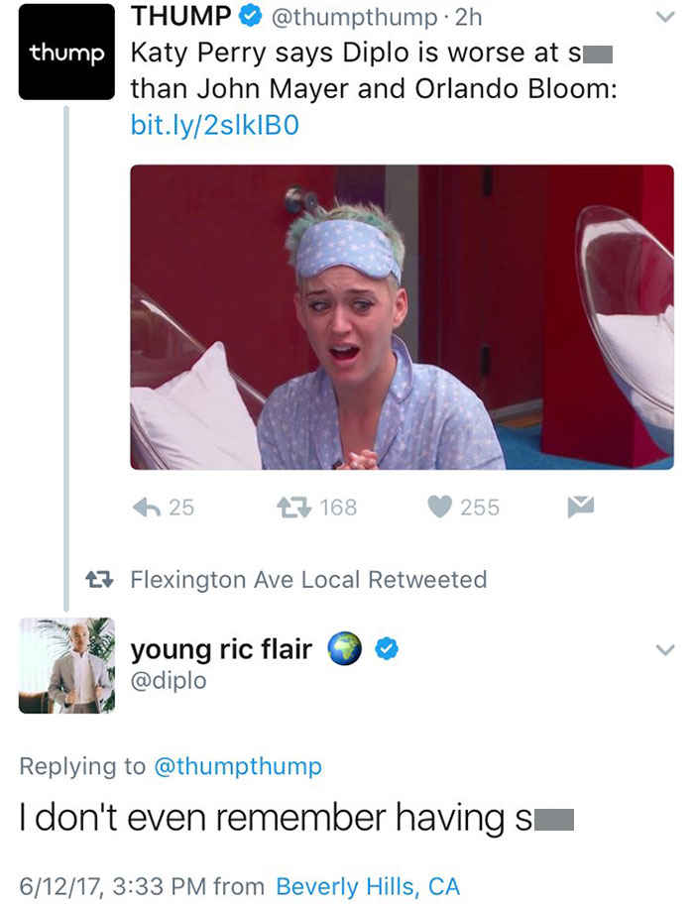Open Diplo's profile photo avatar
Image resolution: width=694 pixels, height=904 pixels.
(x=66, y=665)
